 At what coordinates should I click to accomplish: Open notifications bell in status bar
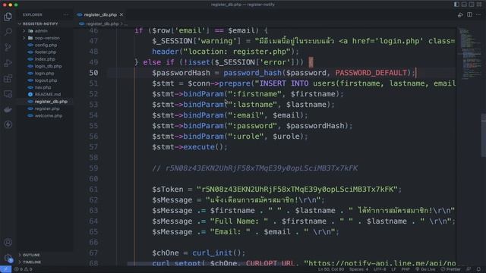point(478,269)
